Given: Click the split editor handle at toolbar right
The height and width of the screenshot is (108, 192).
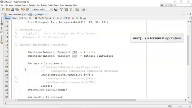Looking at the screenshot, I should (x=190, y=18).
